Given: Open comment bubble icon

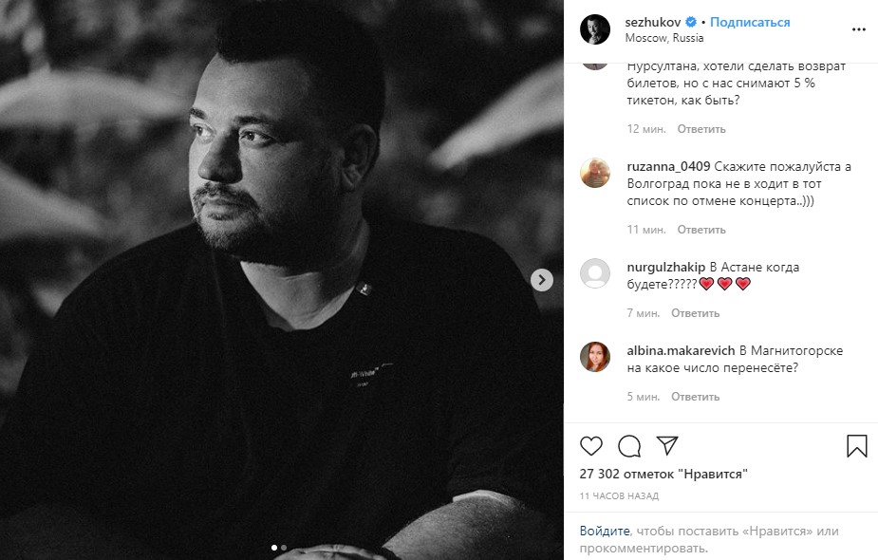Looking at the screenshot, I should point(629,446).
